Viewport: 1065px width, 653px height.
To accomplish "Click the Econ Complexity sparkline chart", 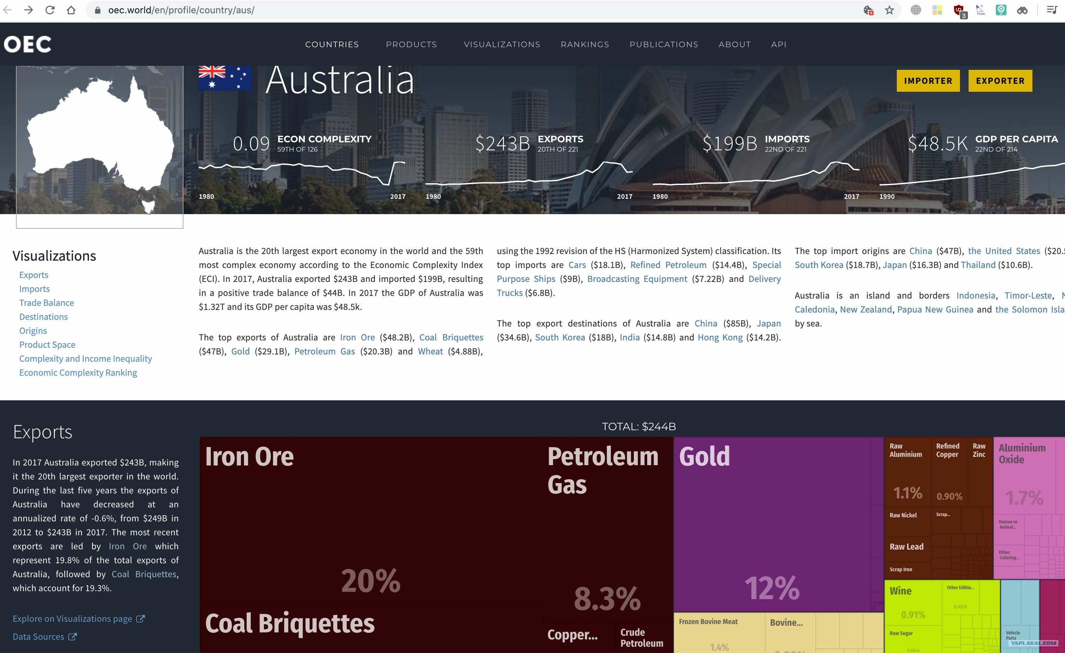I will (302, 173).
